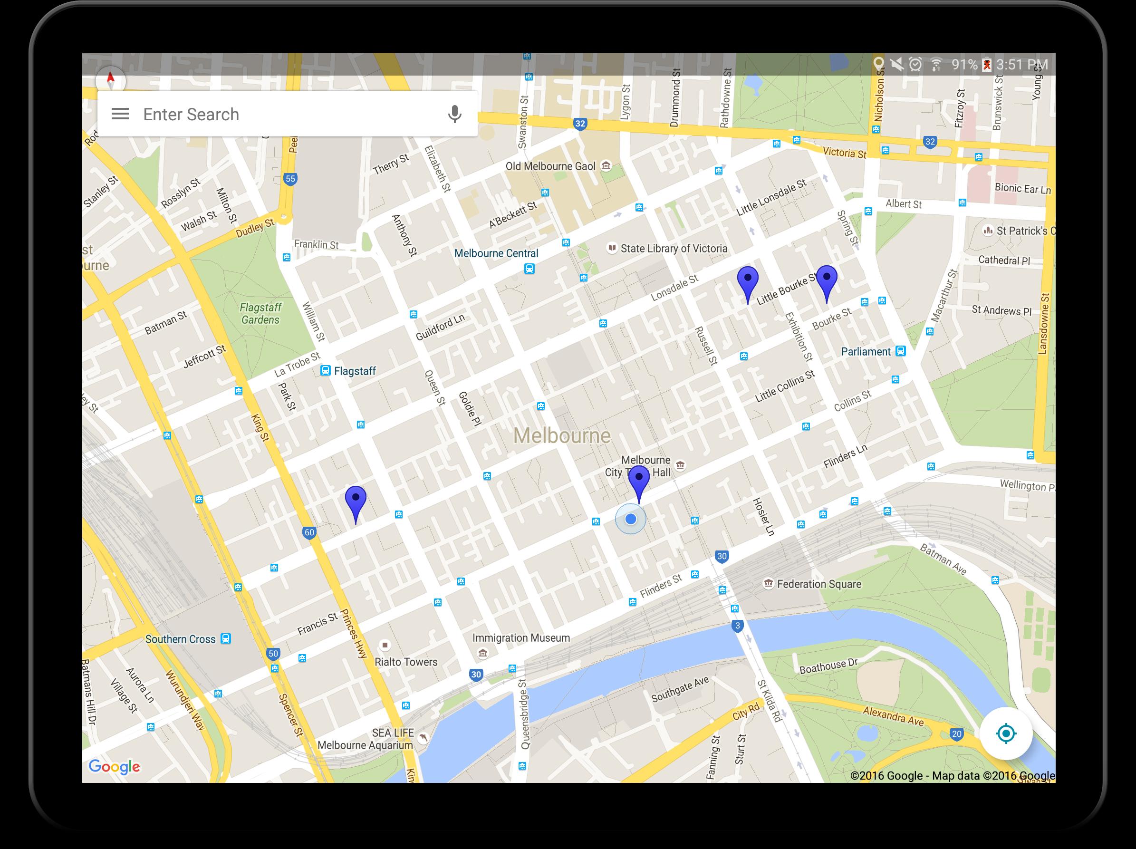Screen dimensions: 1136x849
Task: Select the blue pin near Spring St
Action: [x=826, y=283]
